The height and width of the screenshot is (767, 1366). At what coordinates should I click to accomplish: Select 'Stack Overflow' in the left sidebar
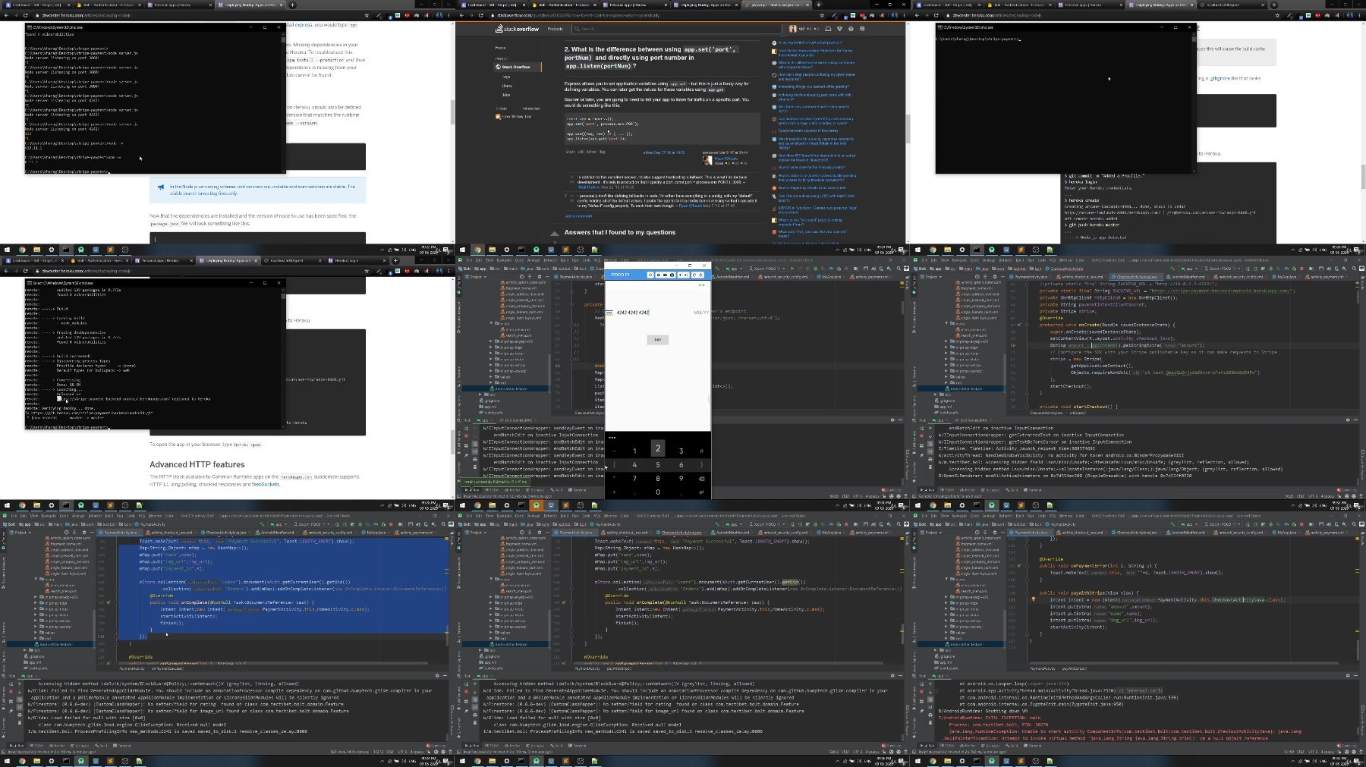pos(516,67)
